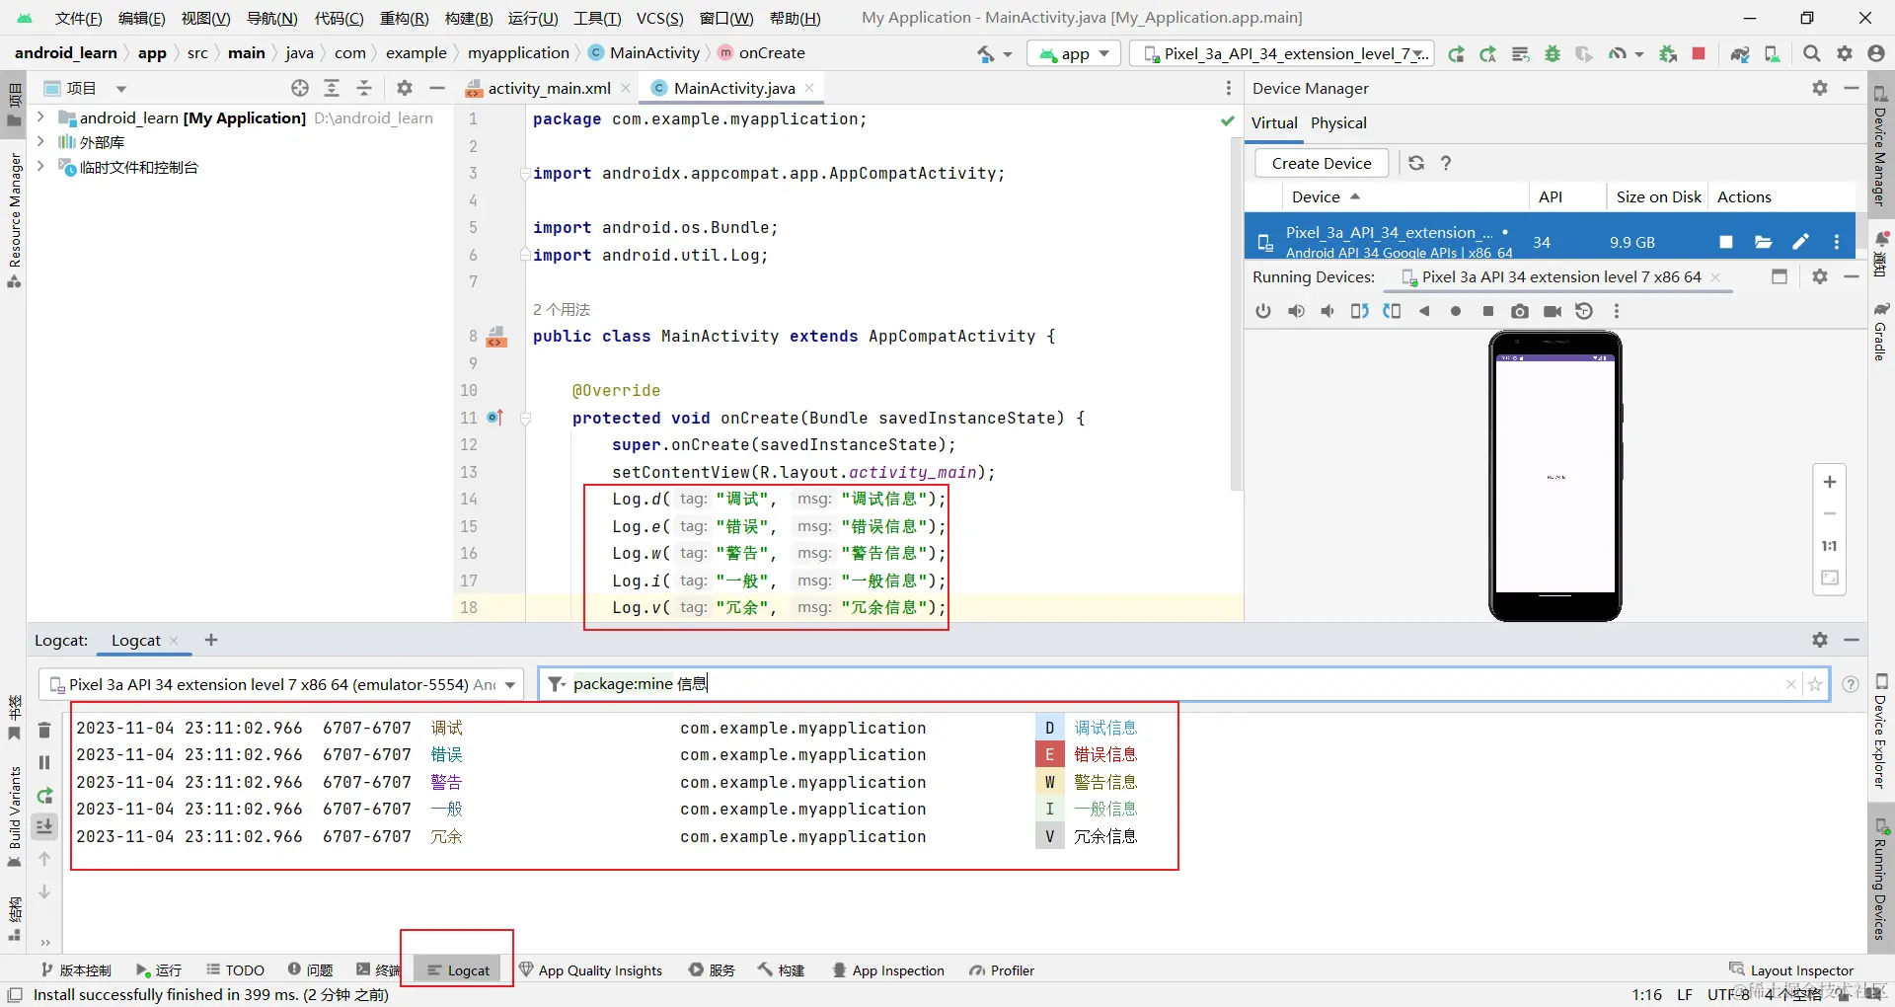Viewport: 1895px width, 1007px height.
Task: Expand the 外部库 tree node
Action: 40,142
